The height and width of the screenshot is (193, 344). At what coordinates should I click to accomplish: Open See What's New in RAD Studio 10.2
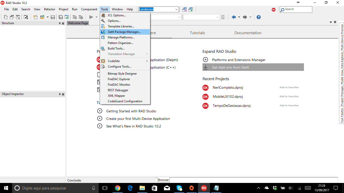[x=134, y=126]
